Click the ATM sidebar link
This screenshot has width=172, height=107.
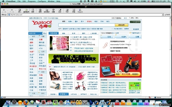pos(41,48)
